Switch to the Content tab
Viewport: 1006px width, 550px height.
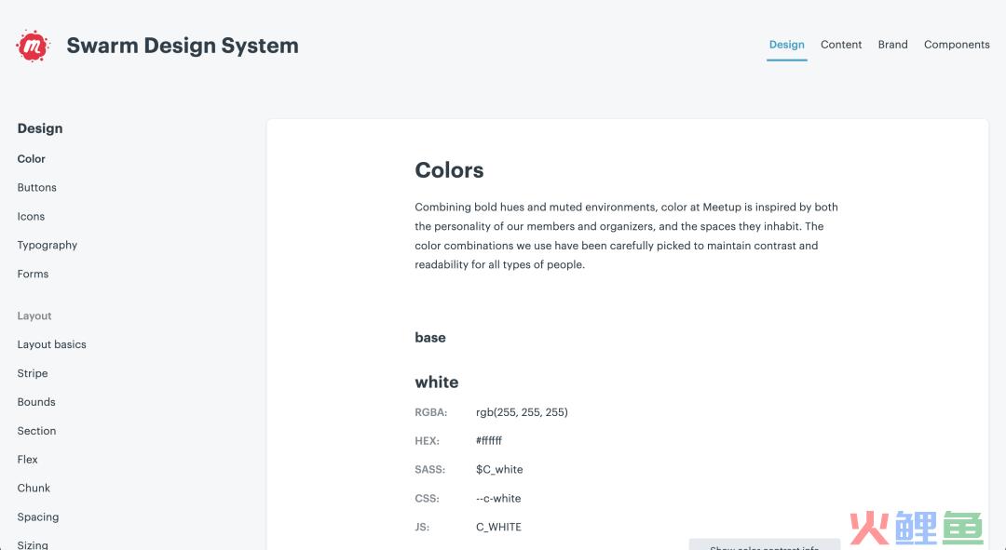click(x=841, y=45)
